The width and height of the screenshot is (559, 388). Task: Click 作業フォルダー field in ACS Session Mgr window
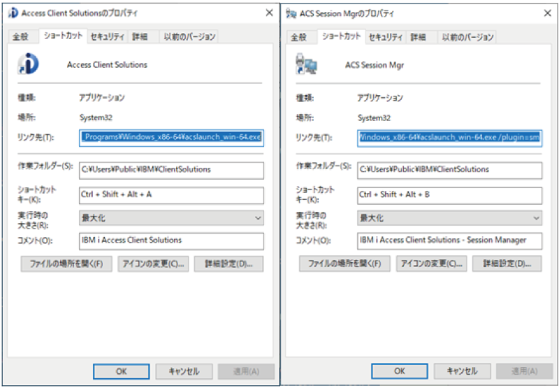(449, 171)
